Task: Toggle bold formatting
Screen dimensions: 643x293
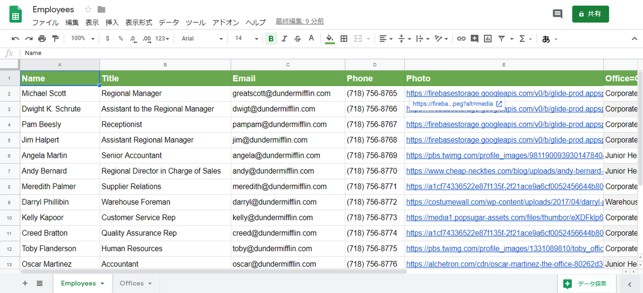Action: 271,38
